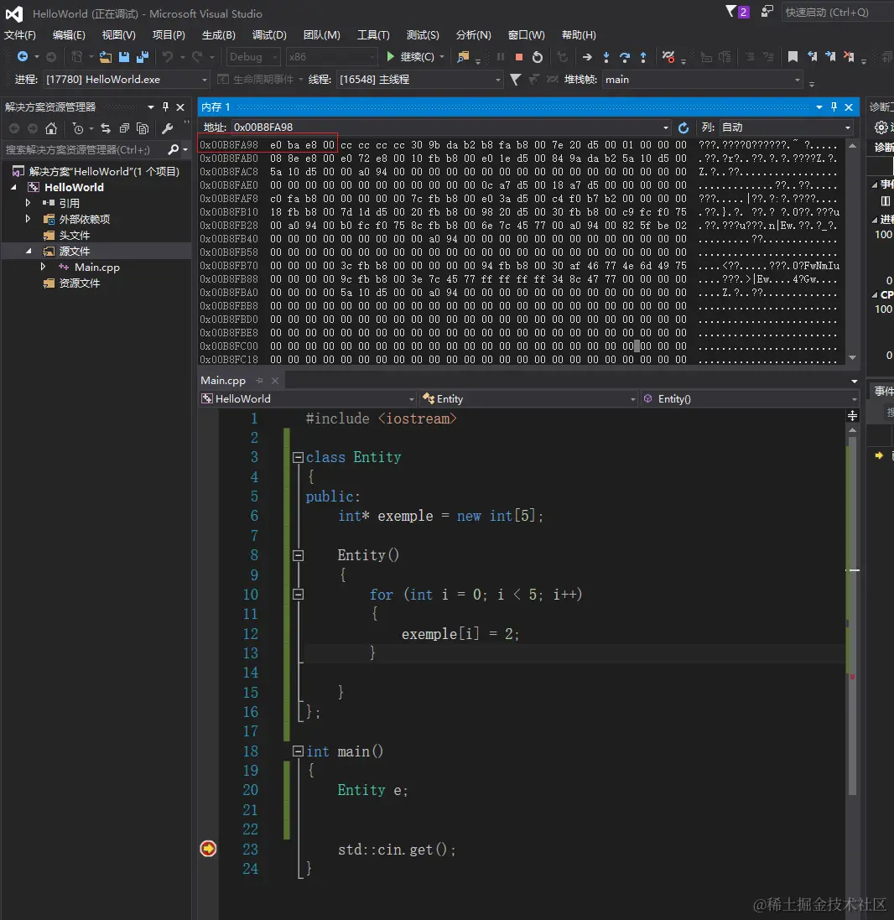The image size is (894, 920).
Task: Collapse the class Entity code block
Action: [x=298, y=458]
